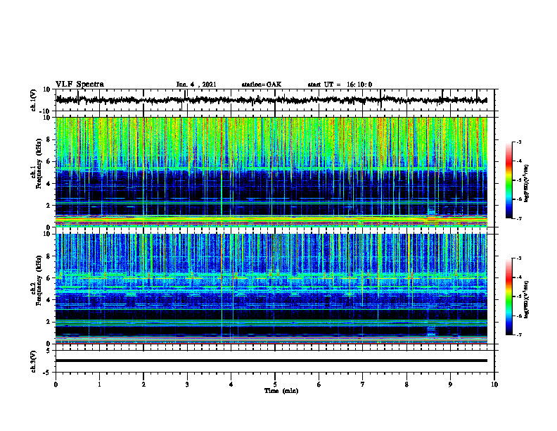Screen dimensions: 557x431
Task: Click the ch.1 voltage waveform trace
Action: (x=271, y=100)
